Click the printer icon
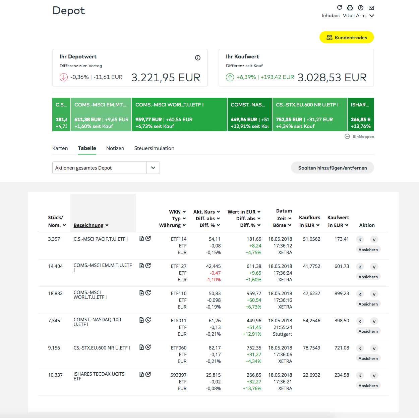The height and width of the screenshot is (418, 419). click(350, 8)
